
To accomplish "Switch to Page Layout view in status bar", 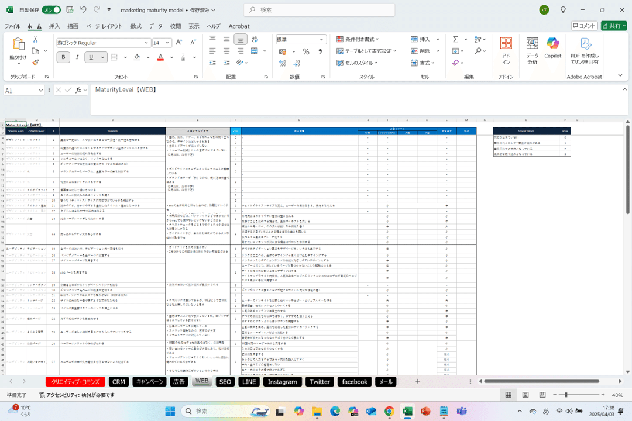I will pyautogui.click(x=525, y=395).
